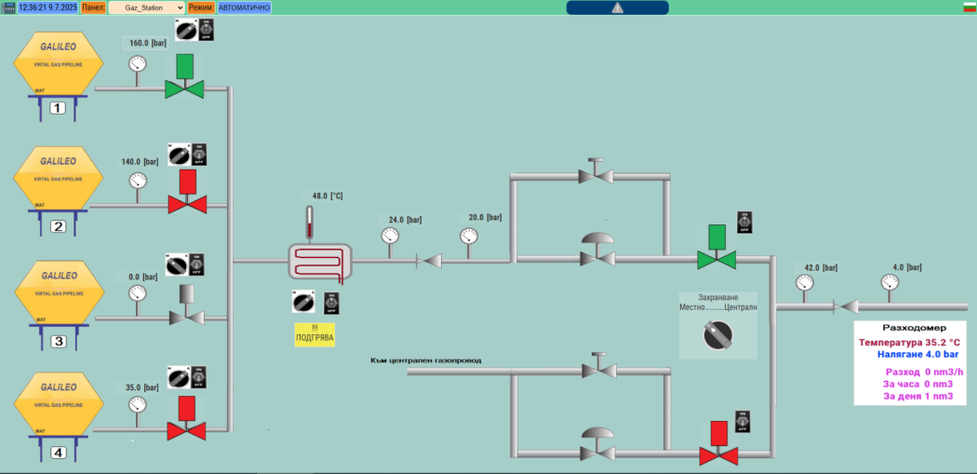The image size is (977, 474).
Task: Flip the ON/OFF switch for tank 1 valve
Action: tap(207, 30)
